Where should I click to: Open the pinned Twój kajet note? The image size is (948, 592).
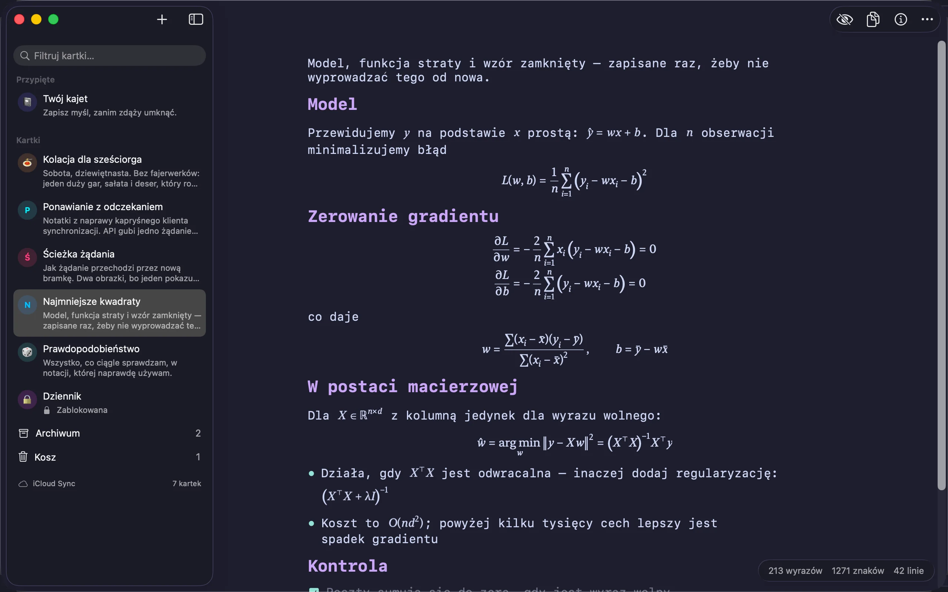coord(109,105)
